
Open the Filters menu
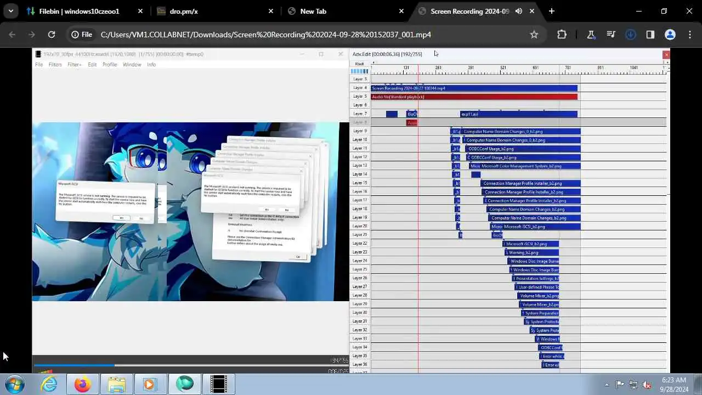[55, 65]
